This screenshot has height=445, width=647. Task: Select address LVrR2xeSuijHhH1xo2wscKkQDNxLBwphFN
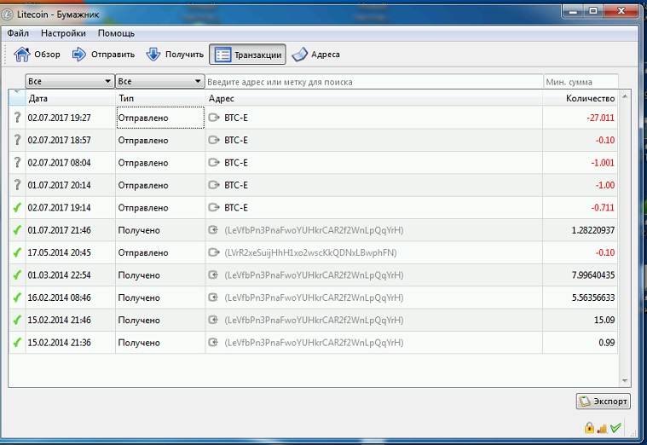[x=310, y=252]
